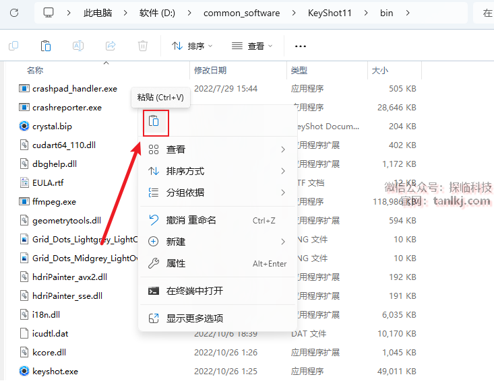This screenshot has width=494, height=383.
Task: Expand the chevron after the monitor icon
Action: 68,13
